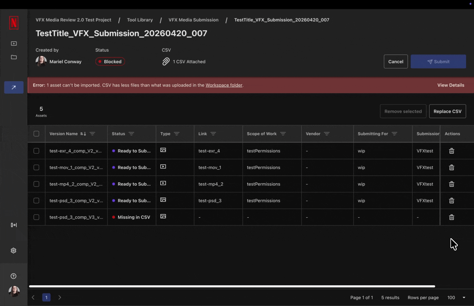Toggle the select-all checkbox in table header

click(x=36, y=134)
